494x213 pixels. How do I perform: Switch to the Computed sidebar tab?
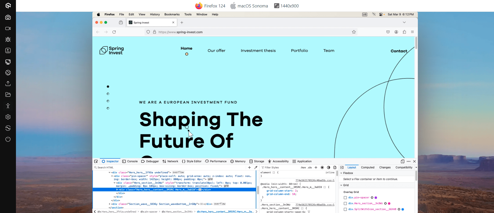[368, 168]
